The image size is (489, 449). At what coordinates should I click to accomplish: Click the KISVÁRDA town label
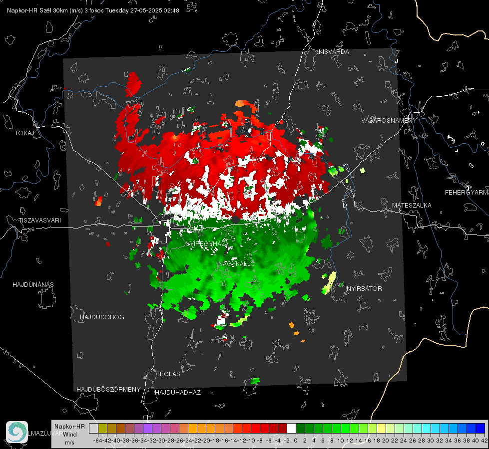coord(334,52)
